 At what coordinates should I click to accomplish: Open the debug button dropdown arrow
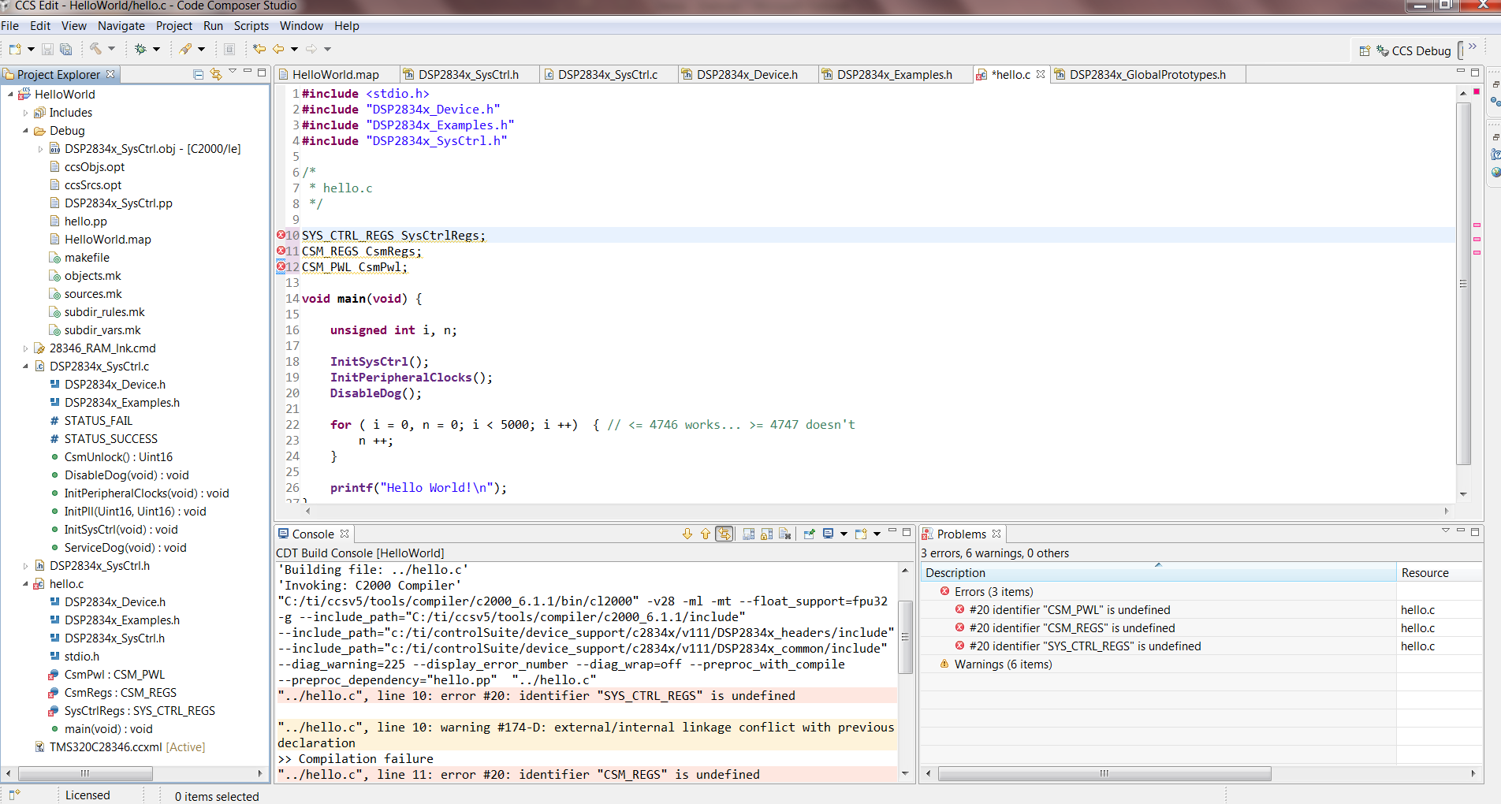pos(156,49)
